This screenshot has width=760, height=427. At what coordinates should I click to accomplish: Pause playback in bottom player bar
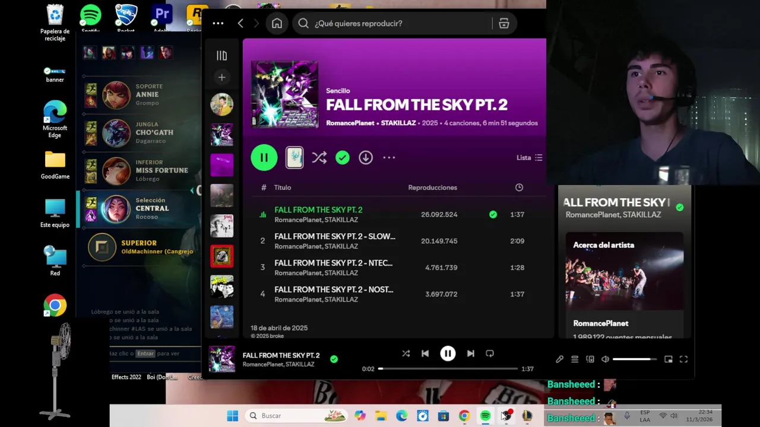448,353
